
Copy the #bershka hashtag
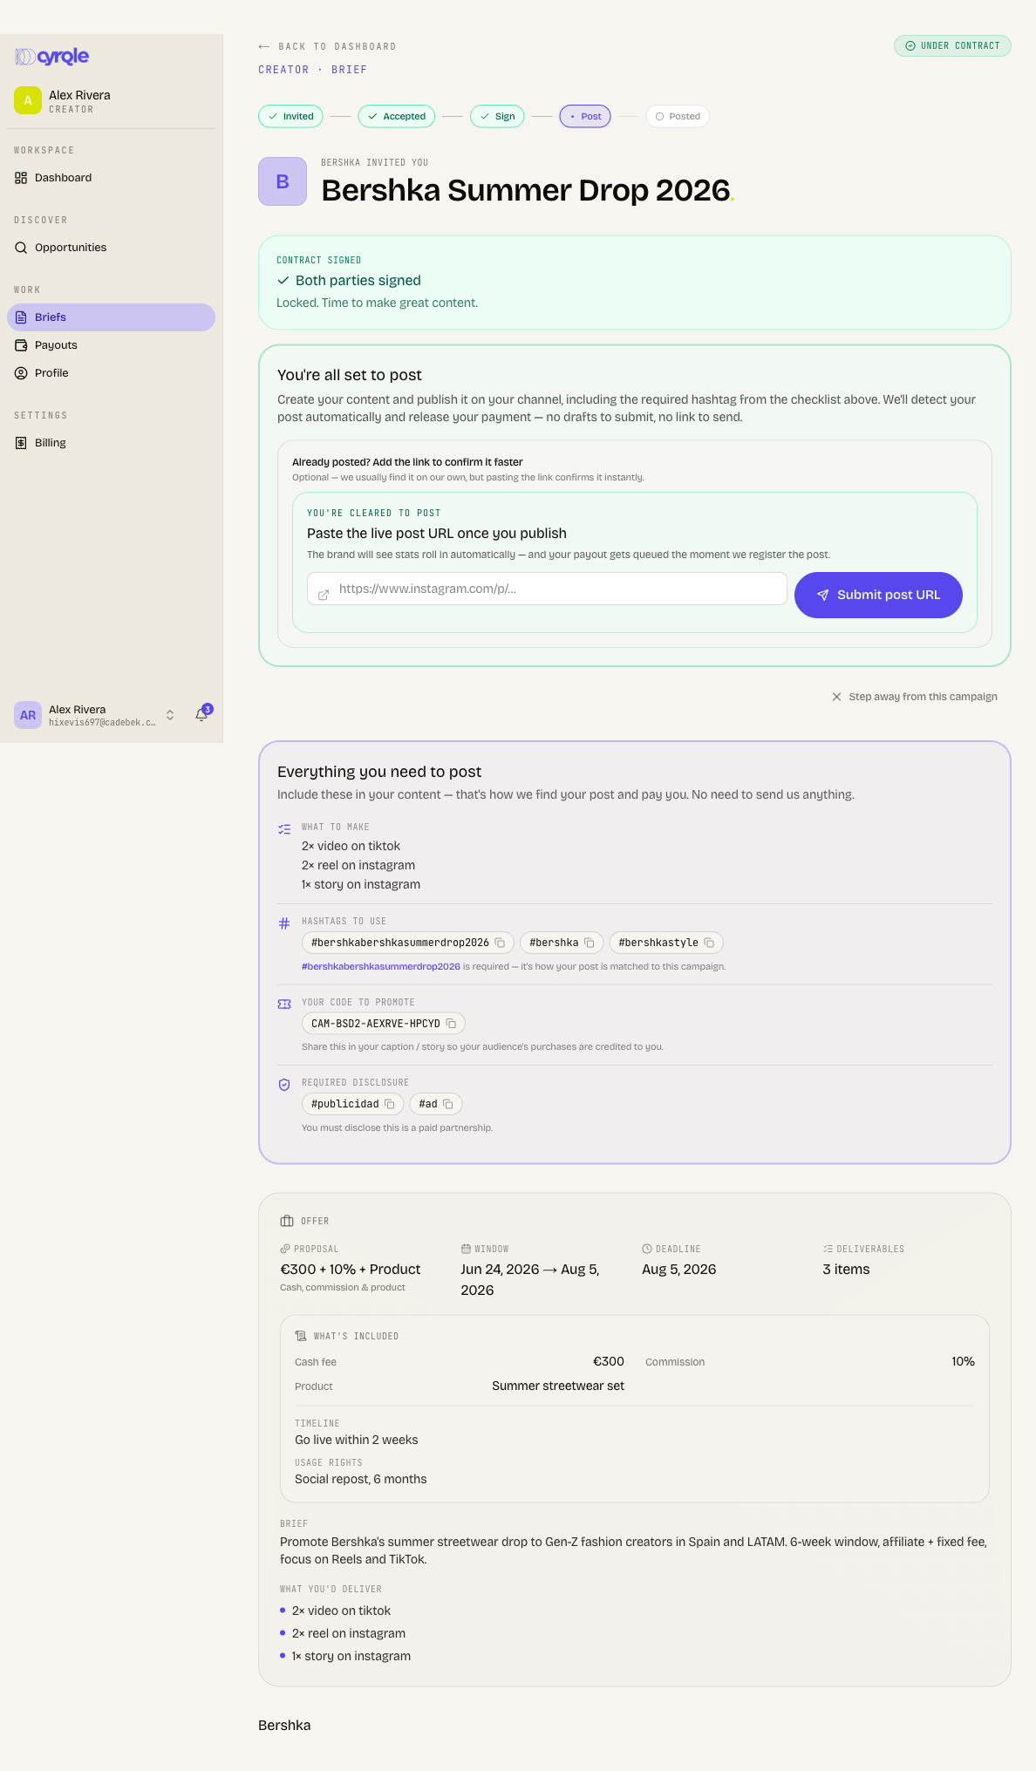[590, 943]
